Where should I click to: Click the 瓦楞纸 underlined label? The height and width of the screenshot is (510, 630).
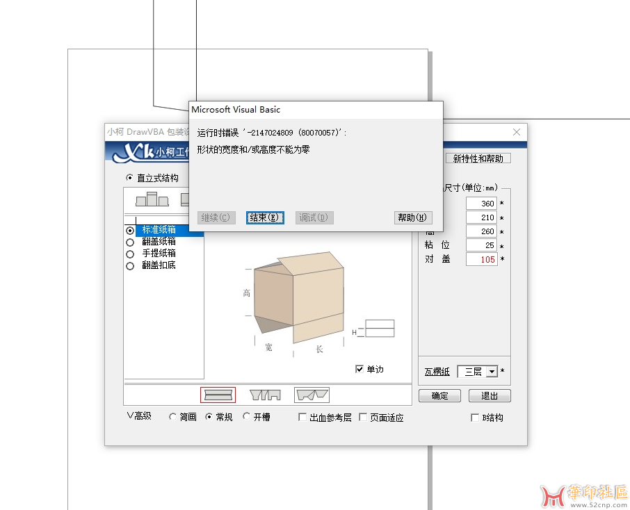click(437, 372)
